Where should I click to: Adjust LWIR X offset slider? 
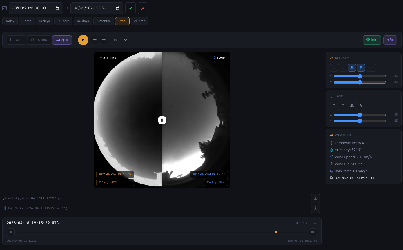pyautogui.click(x=360, y=115)
